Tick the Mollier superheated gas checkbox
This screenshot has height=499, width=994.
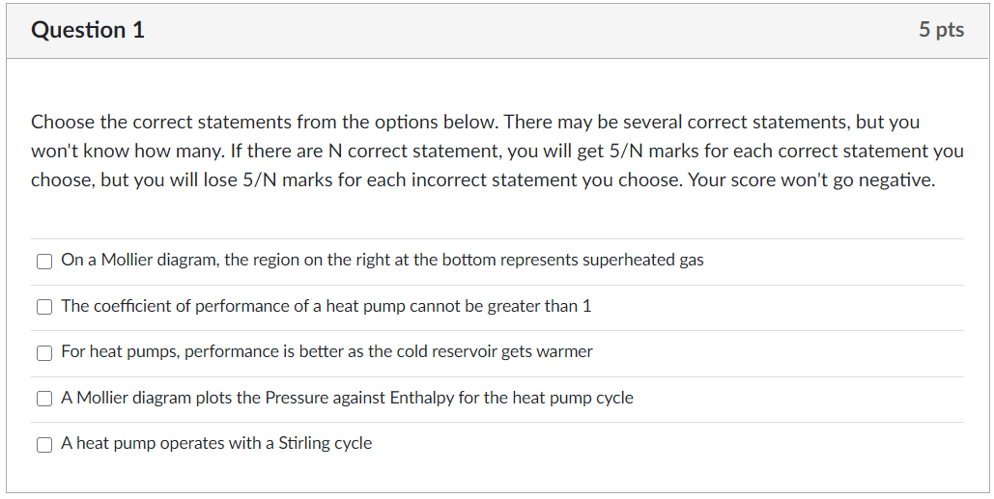(x=44, y=261)
